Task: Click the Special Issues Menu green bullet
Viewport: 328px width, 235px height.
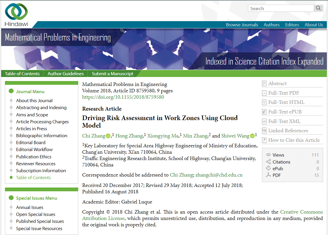Action: pyautogui.click(x=11, y=198)
